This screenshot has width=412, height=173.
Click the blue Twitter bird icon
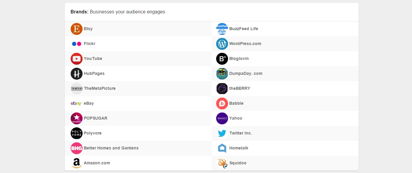(x=222, y=133)
